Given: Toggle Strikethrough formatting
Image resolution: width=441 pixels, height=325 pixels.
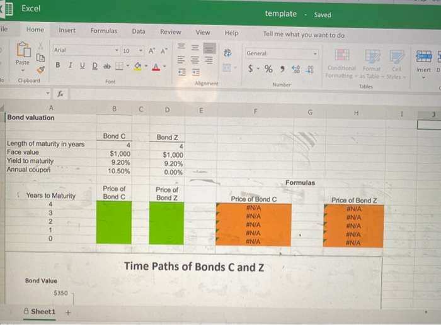Looking at the screenshot, I should tap(107, 66).
